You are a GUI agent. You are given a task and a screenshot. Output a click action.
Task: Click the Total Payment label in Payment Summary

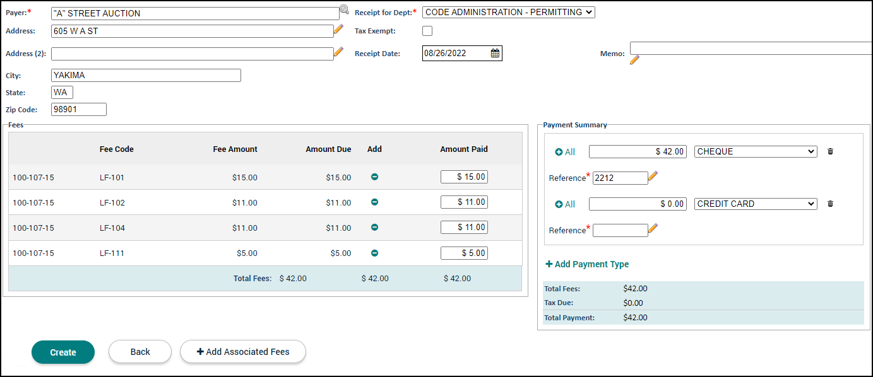569,318
